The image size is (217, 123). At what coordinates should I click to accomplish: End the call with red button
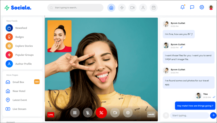(x=101, y=113)
